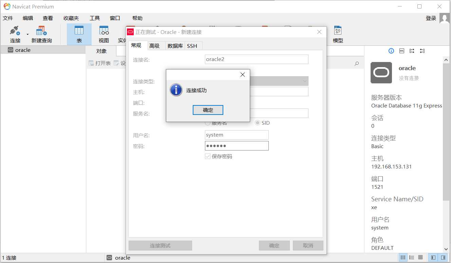Click the 主机 input field

(279, 92)
